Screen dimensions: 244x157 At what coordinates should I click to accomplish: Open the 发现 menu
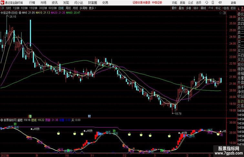click(66, 3)
